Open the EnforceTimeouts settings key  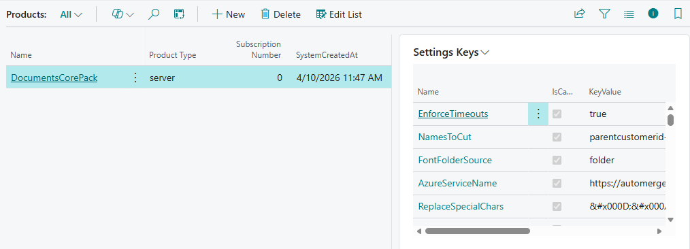click(x=453, y=114)
